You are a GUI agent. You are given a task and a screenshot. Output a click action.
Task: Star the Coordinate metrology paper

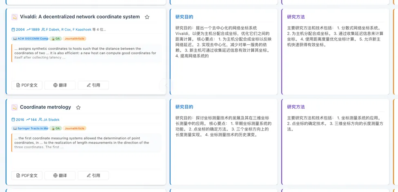tap(78, 107)
